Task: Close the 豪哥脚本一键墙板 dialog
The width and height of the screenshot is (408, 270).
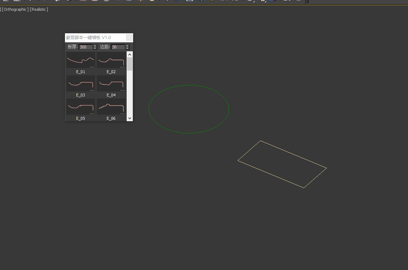Action: (129, 37)
